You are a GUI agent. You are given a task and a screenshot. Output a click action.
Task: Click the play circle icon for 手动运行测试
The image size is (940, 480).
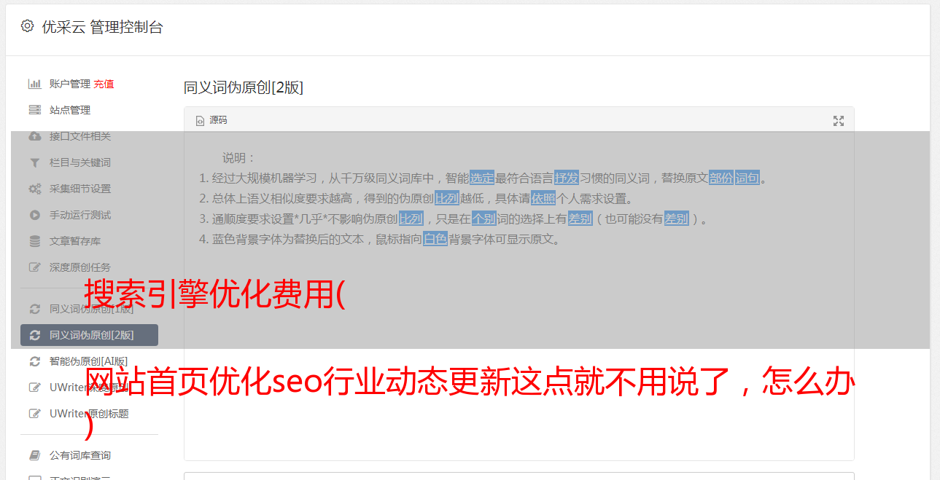click(x=34, y=215)
